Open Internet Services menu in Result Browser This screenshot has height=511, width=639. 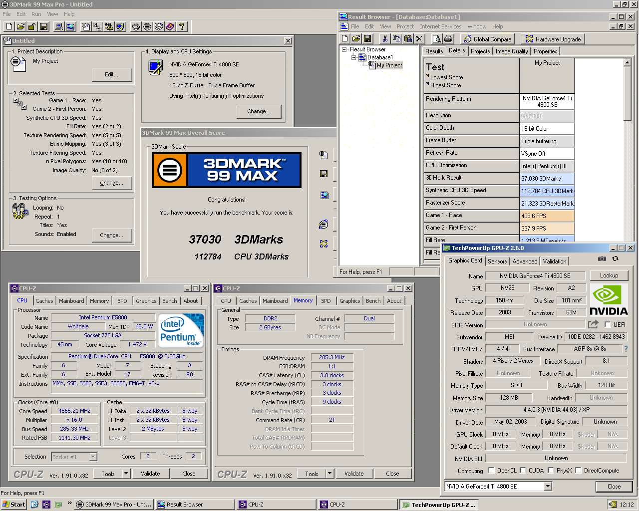[x=440, y=26]
